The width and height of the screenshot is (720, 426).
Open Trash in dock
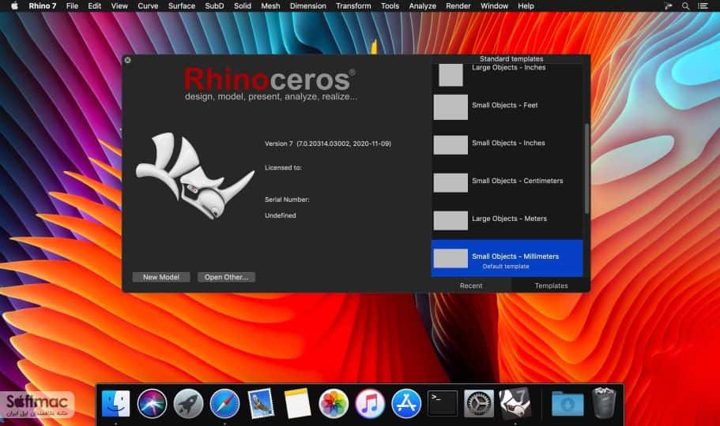click(x=604, y=404)
